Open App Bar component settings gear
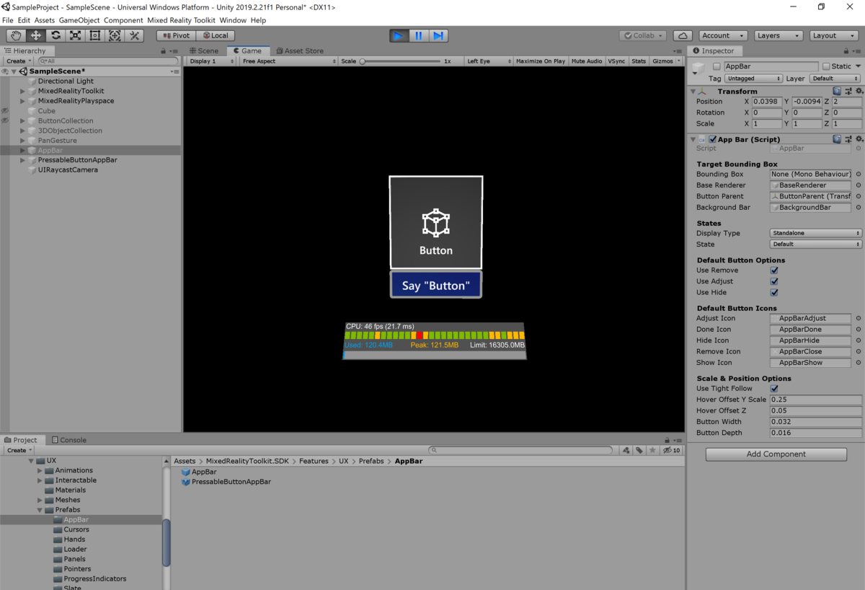 click(859, 139)
